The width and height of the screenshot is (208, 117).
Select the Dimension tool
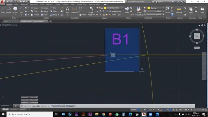(x=74, y=10)
